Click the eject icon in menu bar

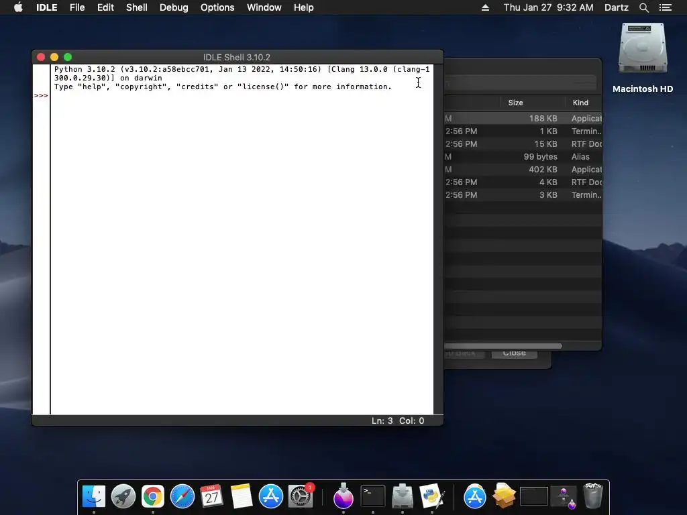click(485, 7)
